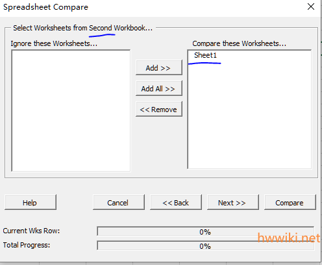The width and height of the screenshot is (322, 265).
Task: Click the Select Worksheets from Second Workbook heading
Action: (82, 28)
